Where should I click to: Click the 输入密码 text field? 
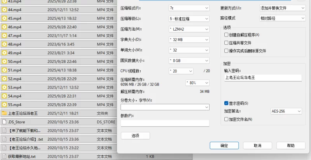(263, 78)
